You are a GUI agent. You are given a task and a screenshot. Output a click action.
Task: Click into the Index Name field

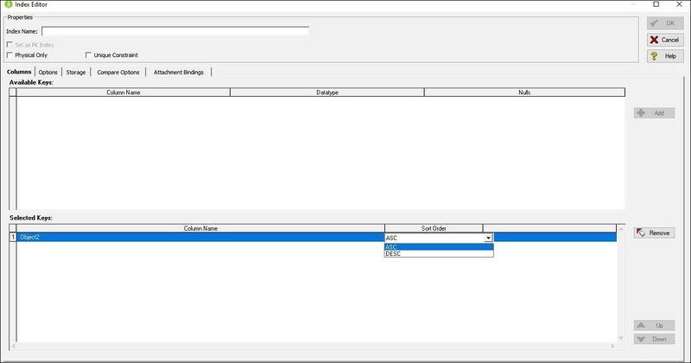(x=175, y=31)
